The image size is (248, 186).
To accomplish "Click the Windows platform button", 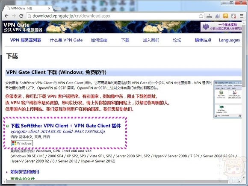I will click(22, 143).
